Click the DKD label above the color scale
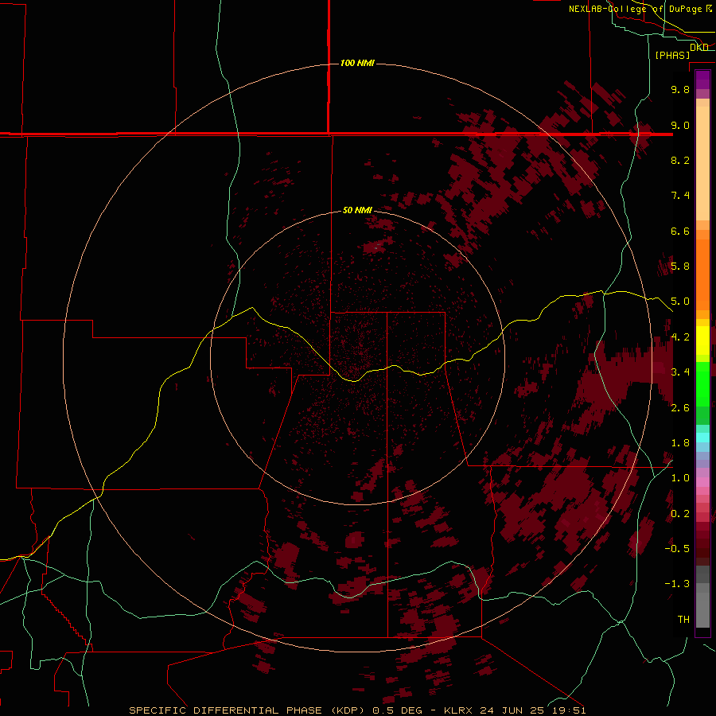Image resolution: width=716 pixels, height=716 pixels. [699, 47]
